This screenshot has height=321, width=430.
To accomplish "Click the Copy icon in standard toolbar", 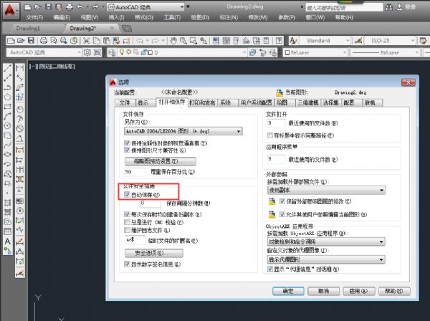I will click(x=97, y=41).
